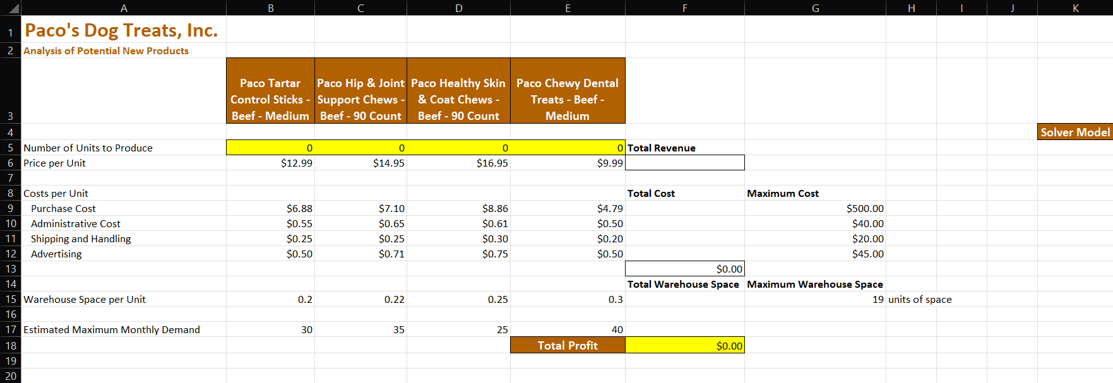Click the Advertising label
The image size is (1113, 383).
coord(56,254)
